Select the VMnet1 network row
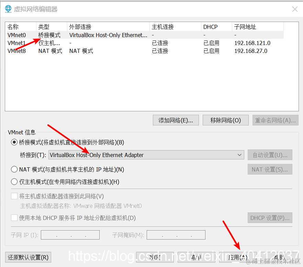Image resolution: width=303 pixels, height=267 pixels. (x=145, y=43)
